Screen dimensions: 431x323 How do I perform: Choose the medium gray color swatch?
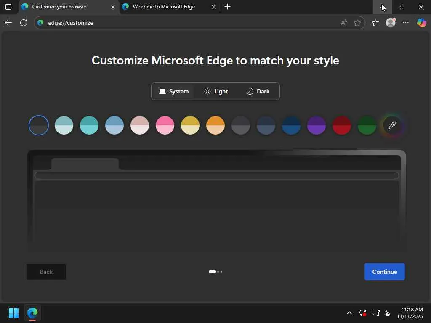[x=241, y=125]
